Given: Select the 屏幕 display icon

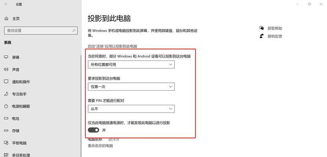Looking at the screenshot, I should (6, 57).
